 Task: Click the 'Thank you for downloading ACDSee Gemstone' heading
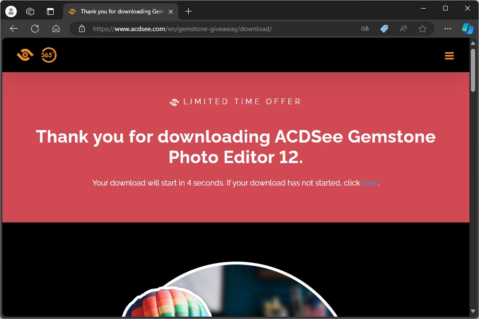point(236,147)
